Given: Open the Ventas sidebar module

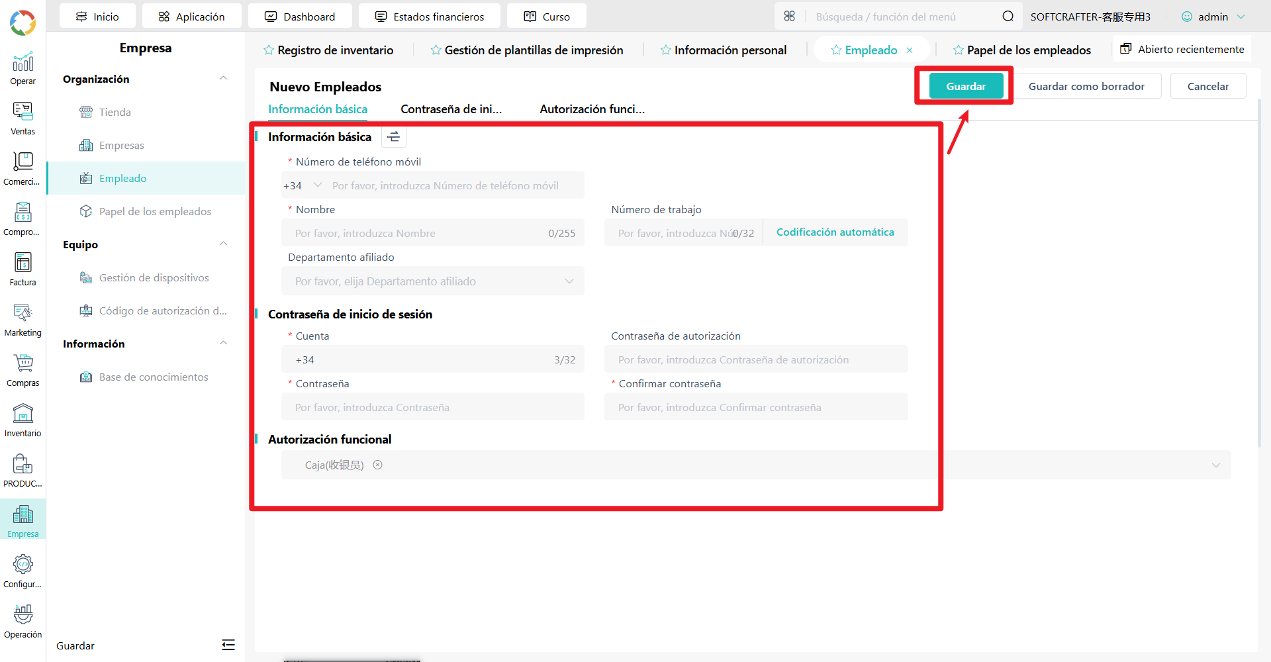Looking at the screenshot, I should tap(23, 118).
